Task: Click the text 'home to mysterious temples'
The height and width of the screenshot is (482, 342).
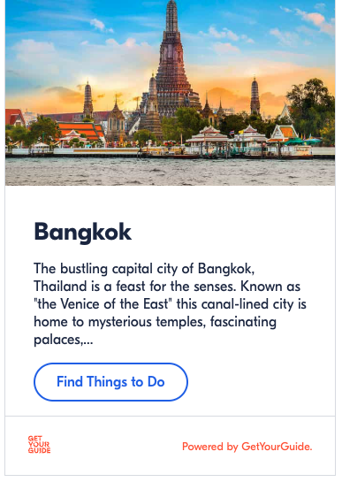Action: pyautogui.click(x=119, y=322)
